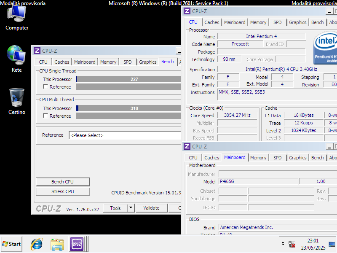Open the Rete desktop icon
337x253 pixels.
click(x=16, y=55)
